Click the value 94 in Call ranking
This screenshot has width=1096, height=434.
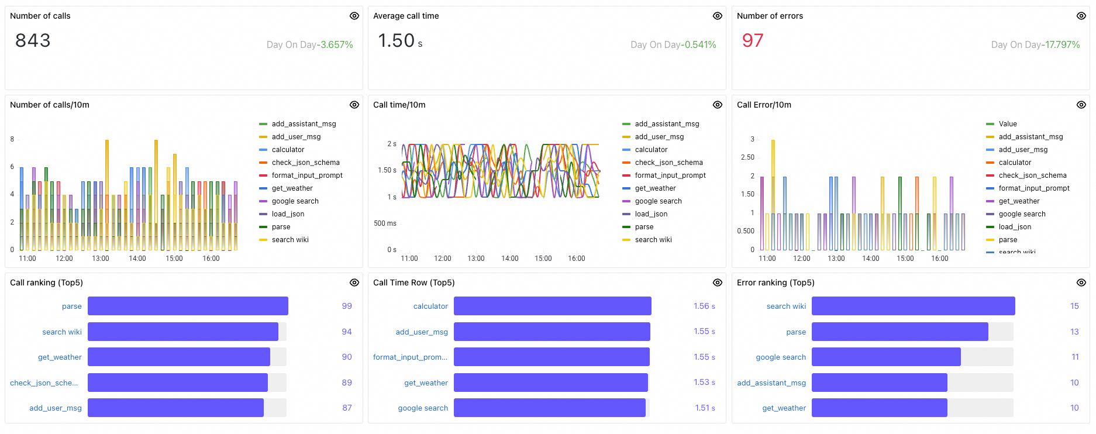coord(347,332)
